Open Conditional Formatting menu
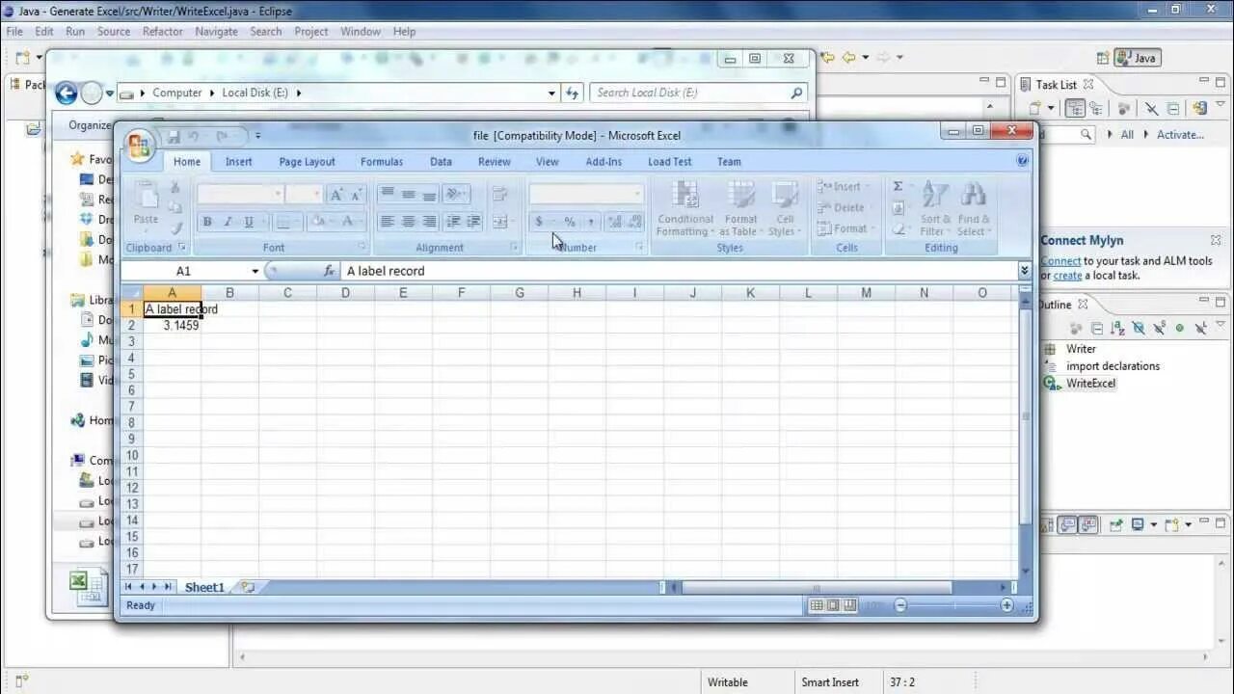 (x=685, y=208)
